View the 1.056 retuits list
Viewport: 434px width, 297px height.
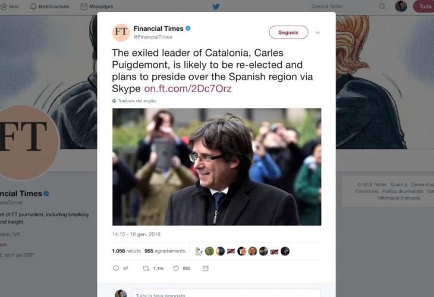tap(127, 251)
